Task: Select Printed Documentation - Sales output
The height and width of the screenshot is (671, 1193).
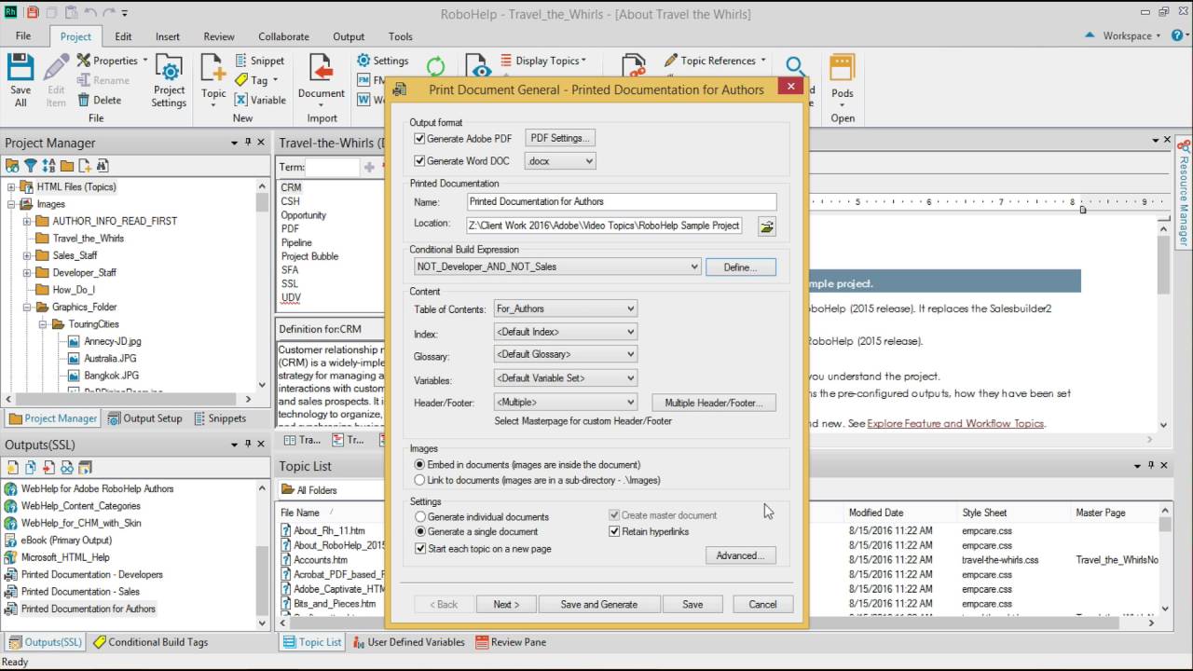Action: (80, 592)
